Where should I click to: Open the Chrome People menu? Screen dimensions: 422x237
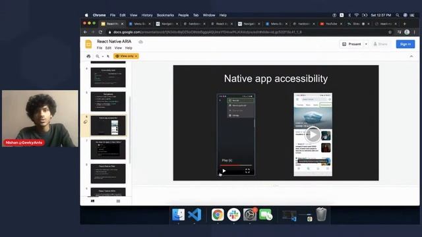183,15
